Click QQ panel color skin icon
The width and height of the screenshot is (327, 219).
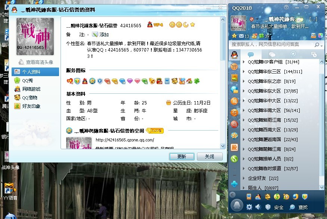pyautogui.click(x=321, y=35)
